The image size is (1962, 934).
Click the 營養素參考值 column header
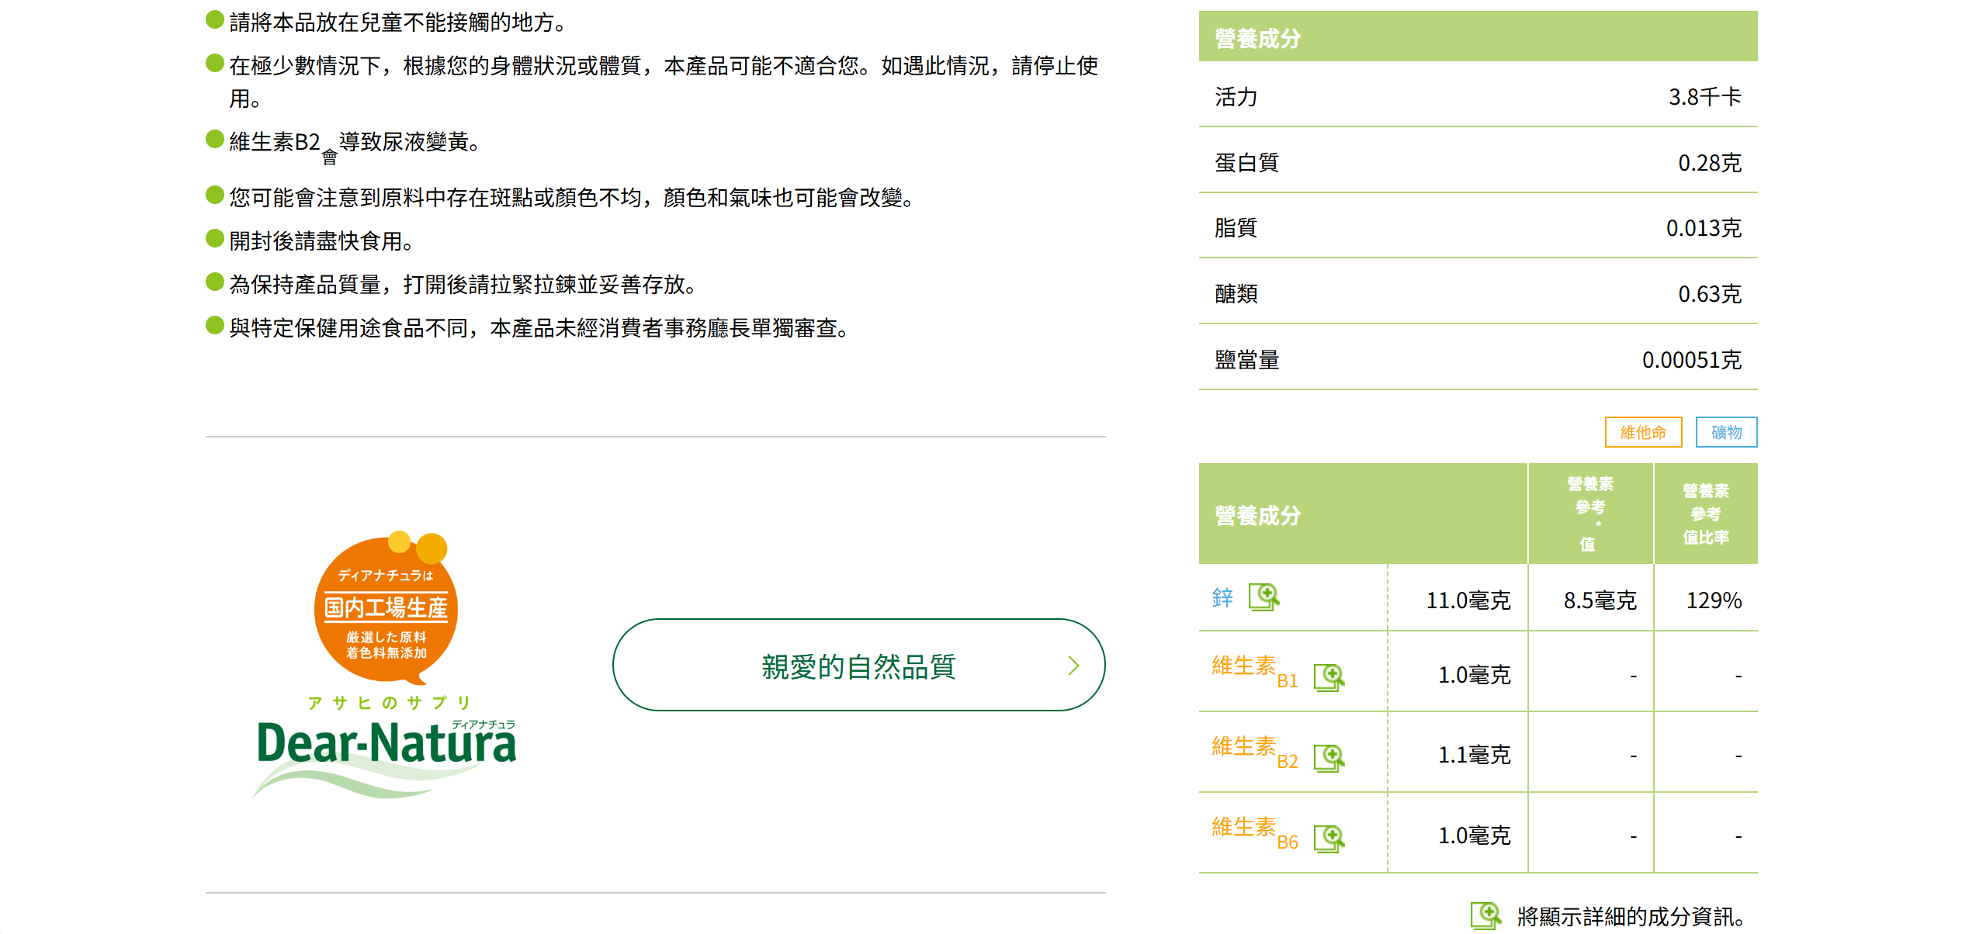1590,514
